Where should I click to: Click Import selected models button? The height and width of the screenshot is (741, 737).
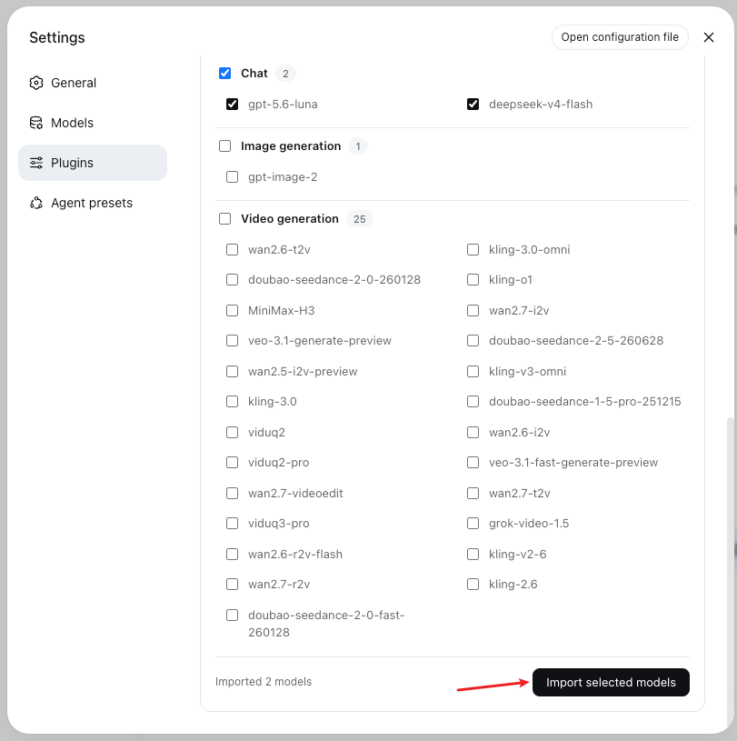tap(611, 682)
